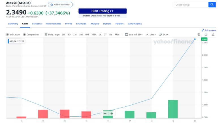Screen dimensions: 220x124
Task: Click the green volume bar for 17
Action: point(129,115)
